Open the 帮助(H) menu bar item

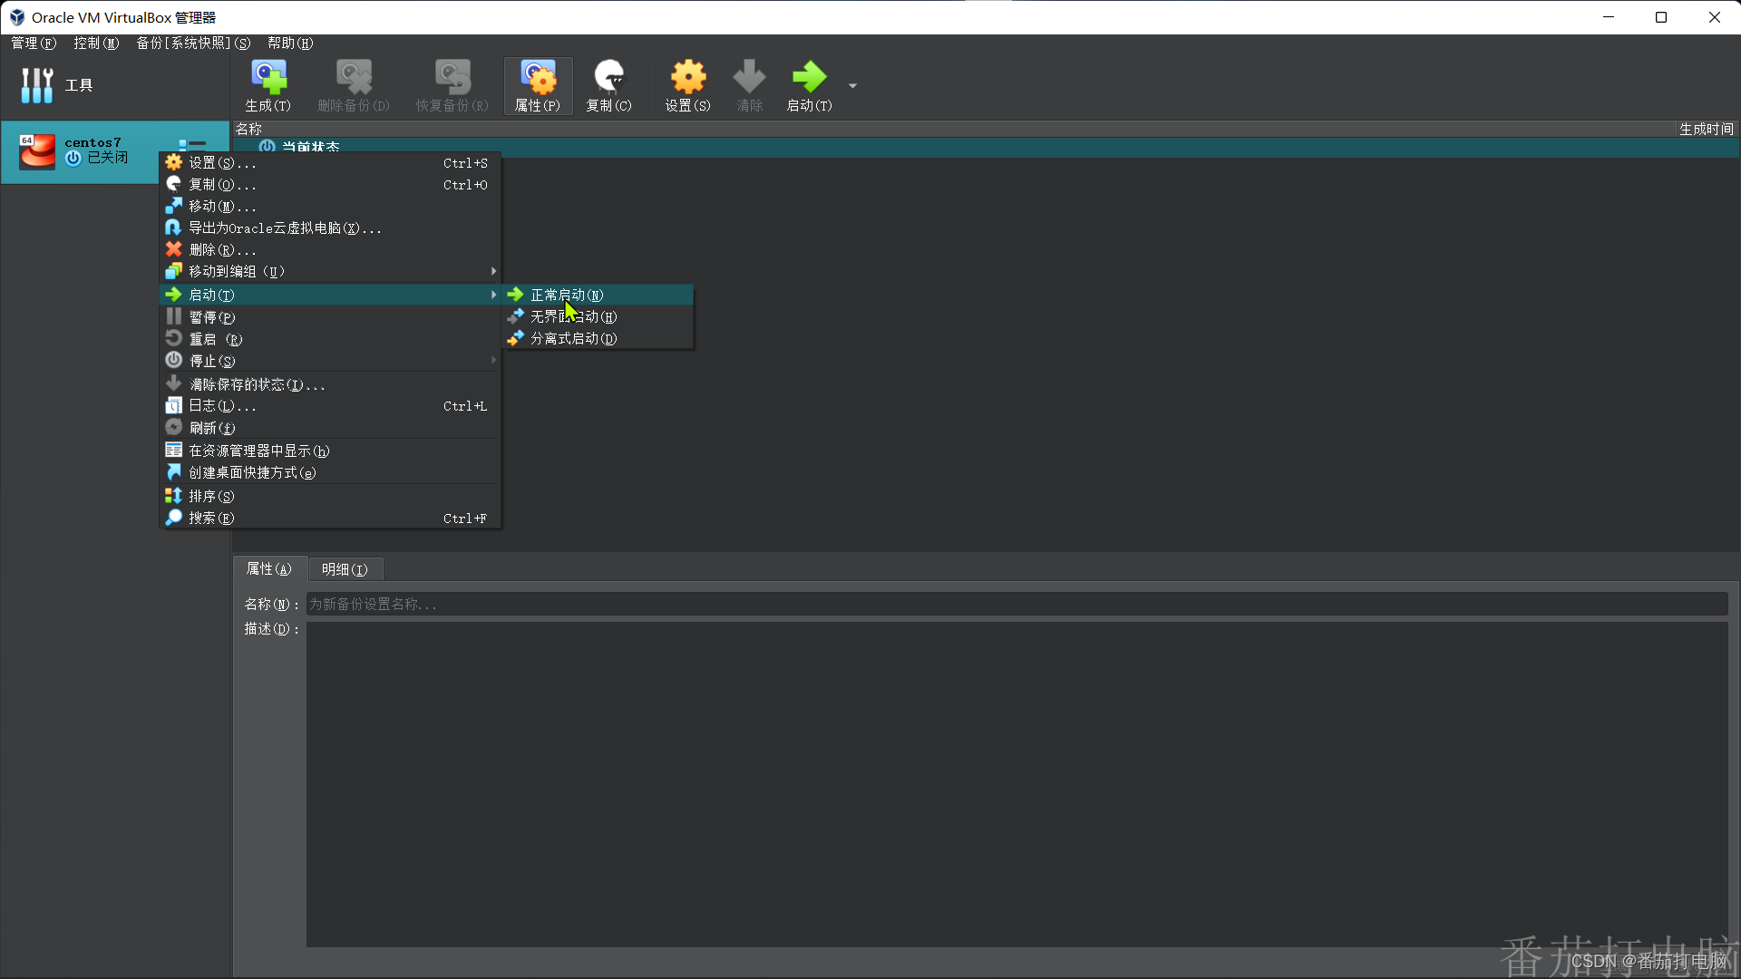point(290,44)
